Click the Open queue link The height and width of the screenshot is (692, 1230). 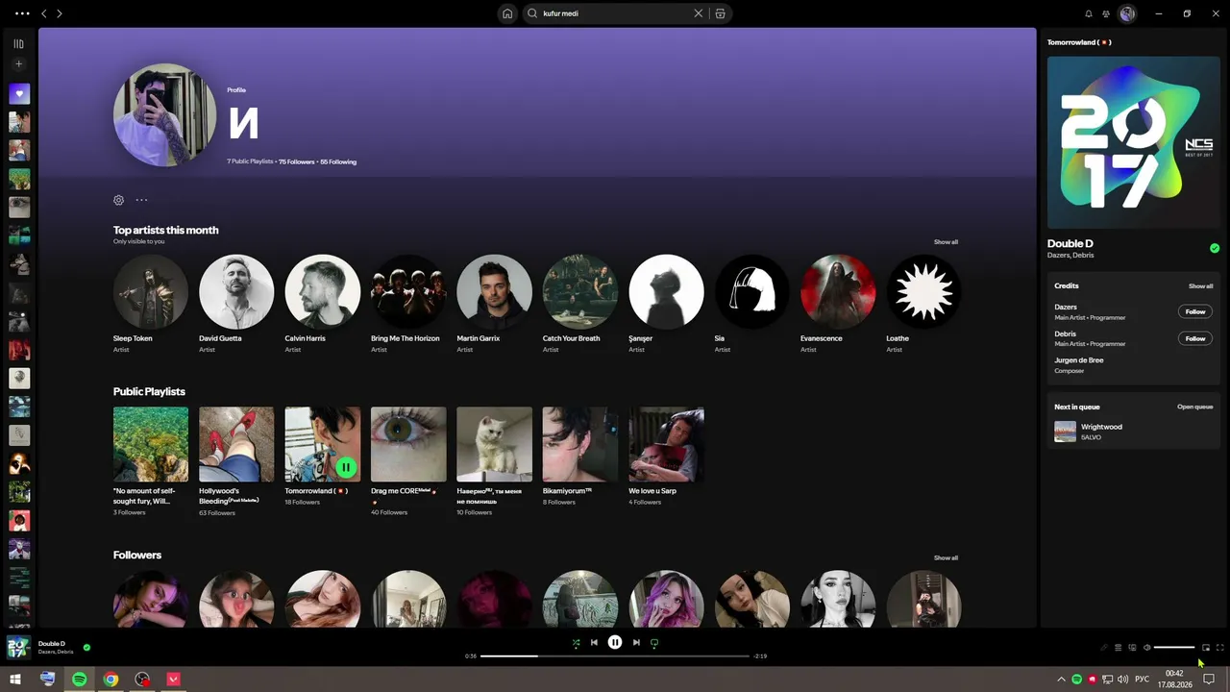pos(1195,407)
